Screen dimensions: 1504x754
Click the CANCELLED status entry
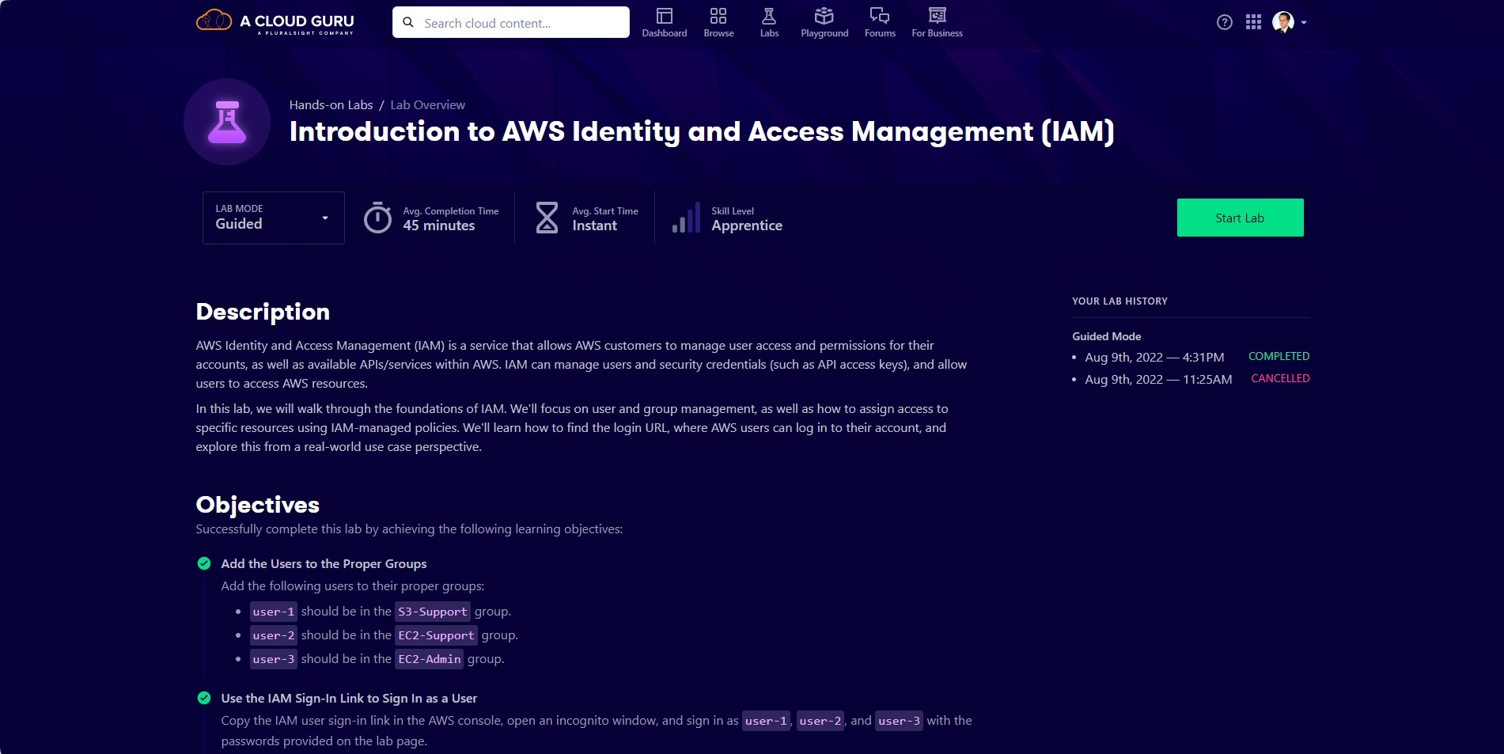1280,378
